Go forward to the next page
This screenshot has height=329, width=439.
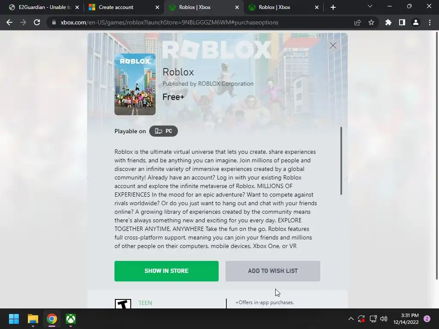(23, 22)
